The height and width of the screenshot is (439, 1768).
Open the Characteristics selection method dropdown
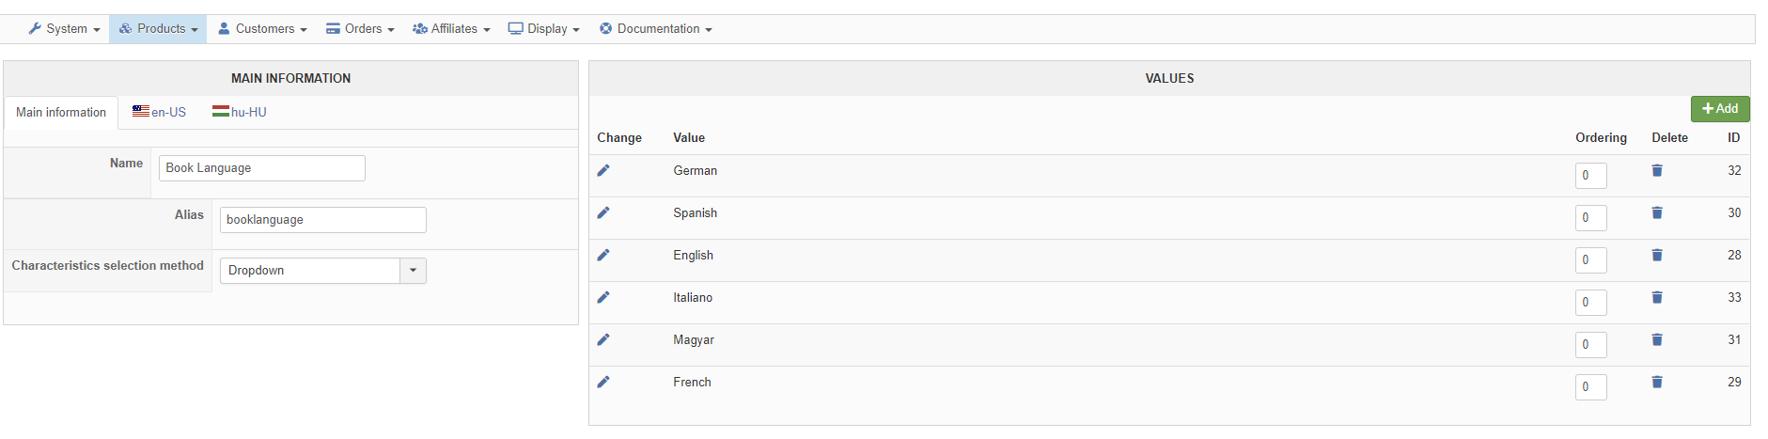click(x=323, y=271)
